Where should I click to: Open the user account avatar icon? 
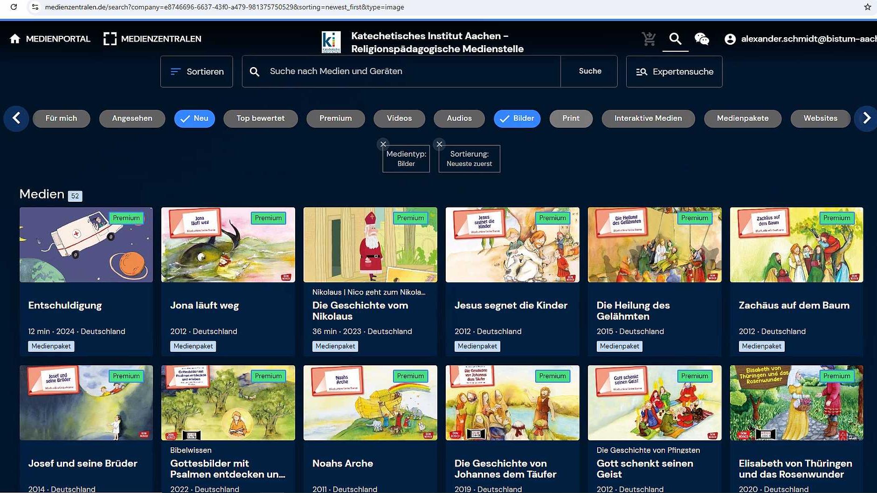pos(730,39)
